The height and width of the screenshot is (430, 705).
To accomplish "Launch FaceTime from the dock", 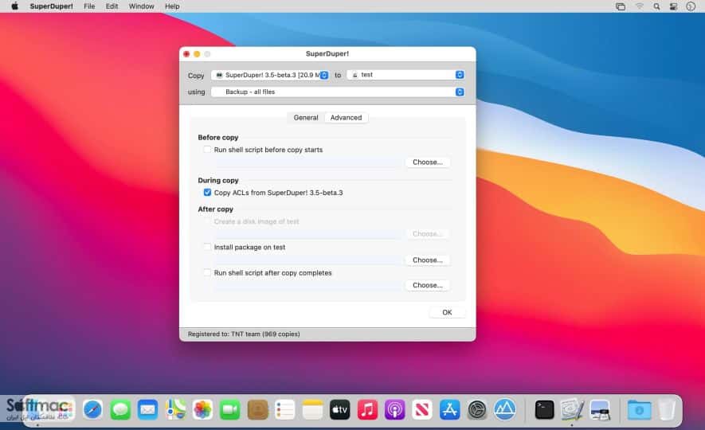I will tap(230, 410).
